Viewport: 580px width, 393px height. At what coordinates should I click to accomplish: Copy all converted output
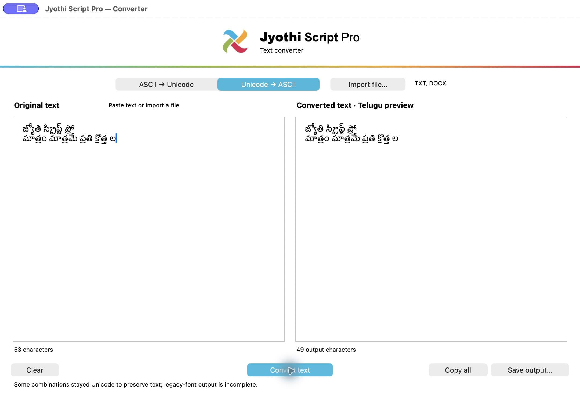pos(458,370)
